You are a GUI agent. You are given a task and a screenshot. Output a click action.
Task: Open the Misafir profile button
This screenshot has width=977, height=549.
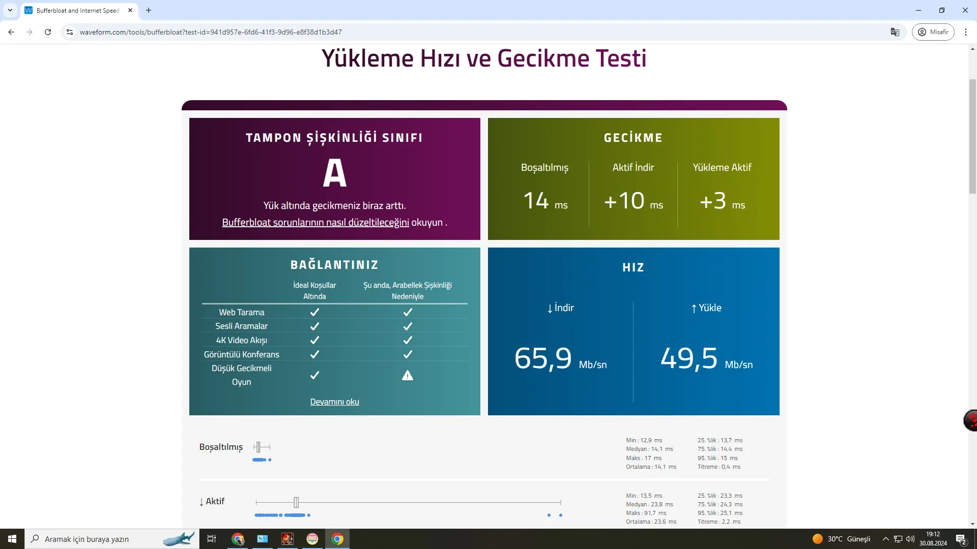click(933, 32)
